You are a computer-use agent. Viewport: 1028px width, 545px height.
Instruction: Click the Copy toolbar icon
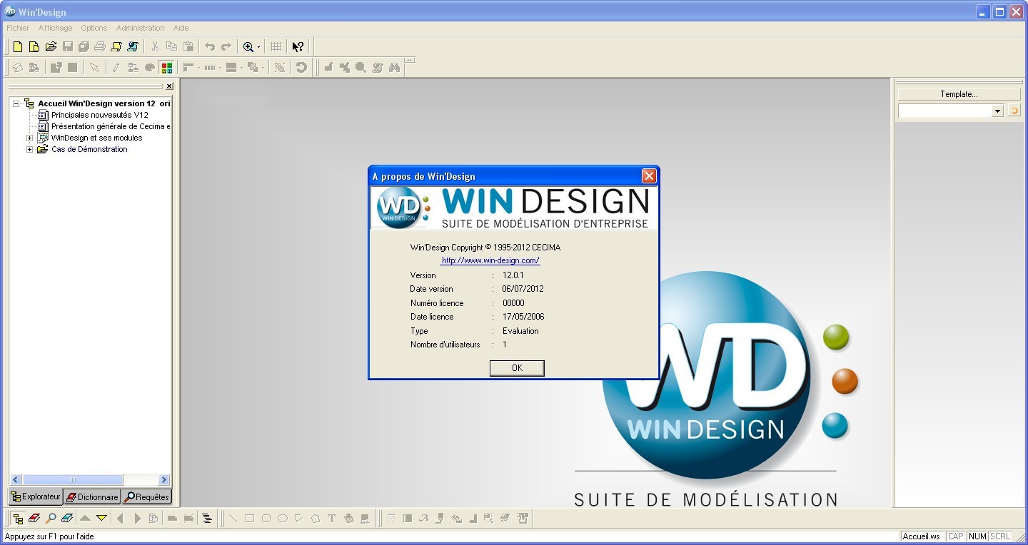[171, 47]
